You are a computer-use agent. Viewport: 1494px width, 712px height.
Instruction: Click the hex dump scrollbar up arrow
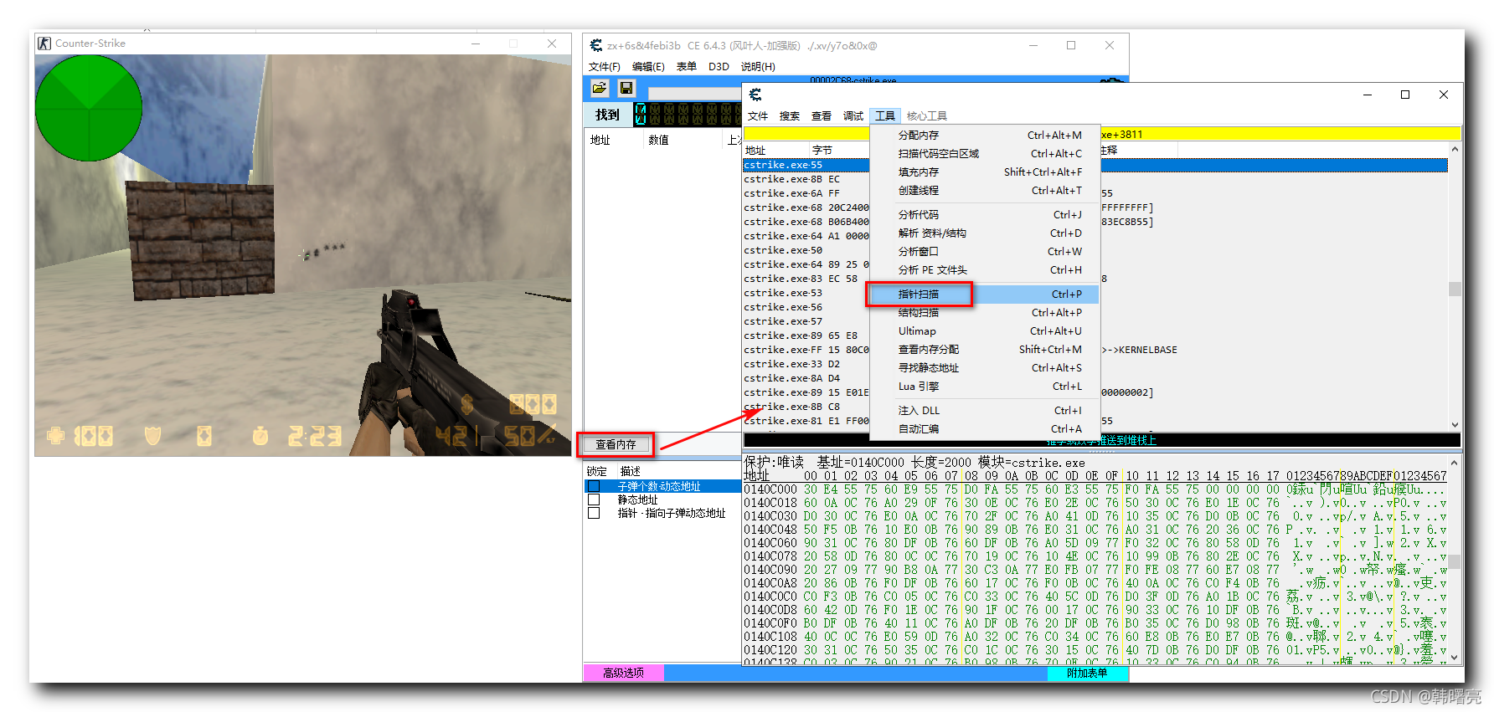(x=1455, y=463)
